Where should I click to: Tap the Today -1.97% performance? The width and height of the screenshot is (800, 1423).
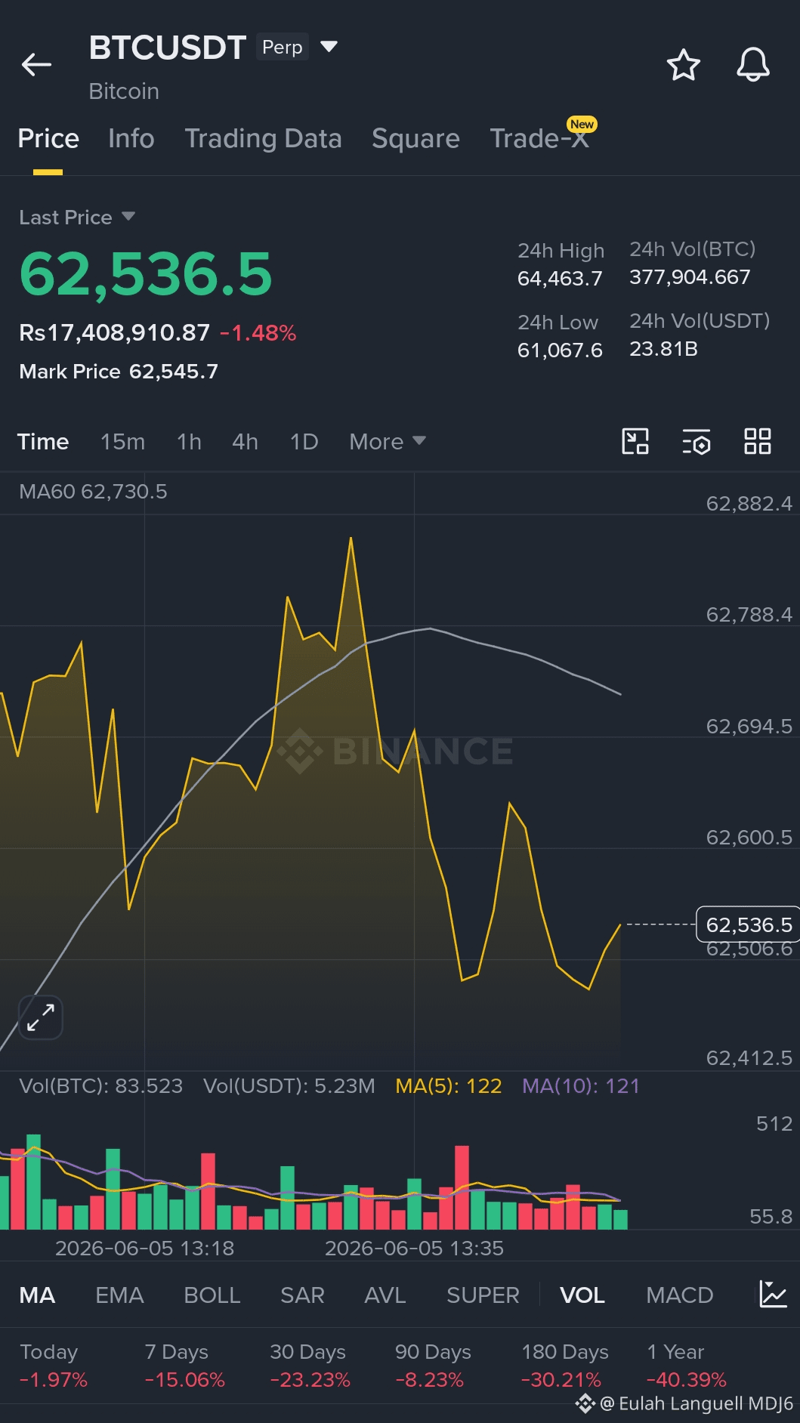54,1366
